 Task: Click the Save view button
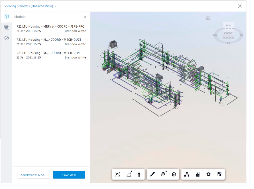click(x=69, y=175)
